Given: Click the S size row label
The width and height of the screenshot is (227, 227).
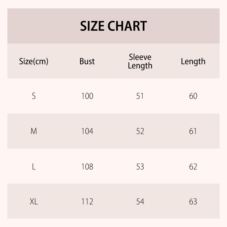Looking at the screenshot, I should [x=34, y=96].
